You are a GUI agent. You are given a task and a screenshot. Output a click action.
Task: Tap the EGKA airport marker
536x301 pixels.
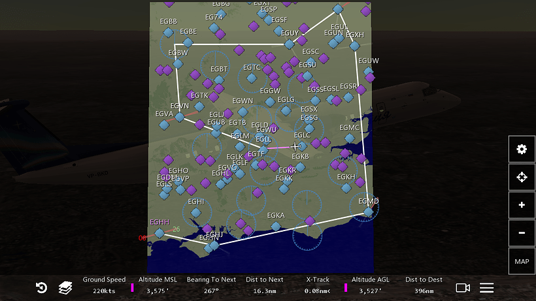pyautogui.click(x=276, y=226)
